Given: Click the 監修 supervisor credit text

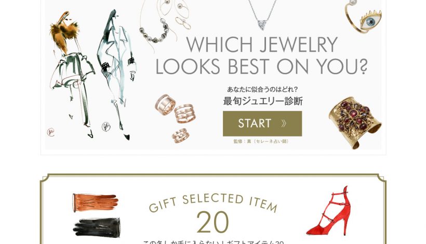Looking at the screenshot, I should tap(261, 141).
